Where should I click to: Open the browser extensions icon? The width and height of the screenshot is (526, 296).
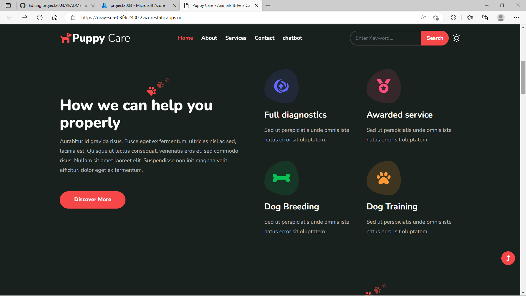(x=453, y=17)
